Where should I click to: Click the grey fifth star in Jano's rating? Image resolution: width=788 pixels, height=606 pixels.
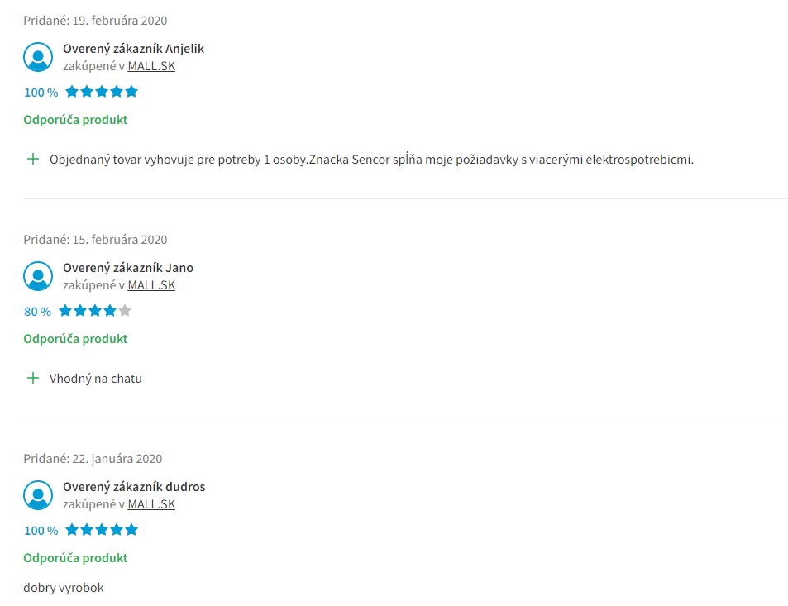pos(125,311)
